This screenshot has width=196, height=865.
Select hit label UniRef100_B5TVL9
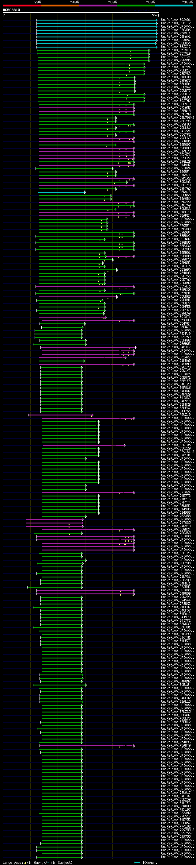coord(176,53)
